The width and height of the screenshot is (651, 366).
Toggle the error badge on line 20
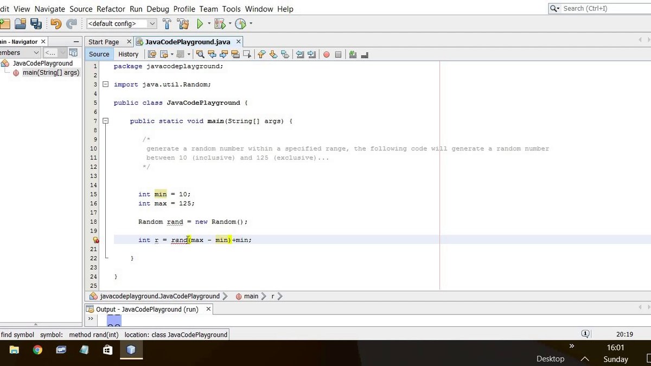click(x=95, y=240)
